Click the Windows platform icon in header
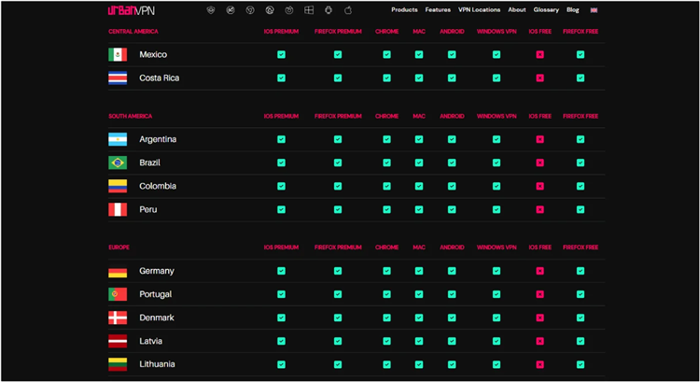The width and height of the screenshot is (700, 382). 309,10
